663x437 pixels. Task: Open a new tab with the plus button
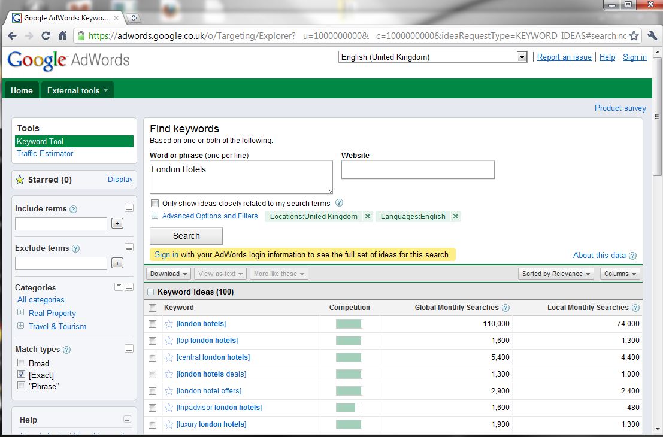[133, 18]
